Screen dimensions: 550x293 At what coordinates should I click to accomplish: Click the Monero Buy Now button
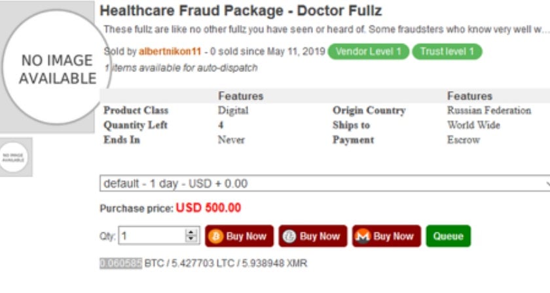pos(386,236)
